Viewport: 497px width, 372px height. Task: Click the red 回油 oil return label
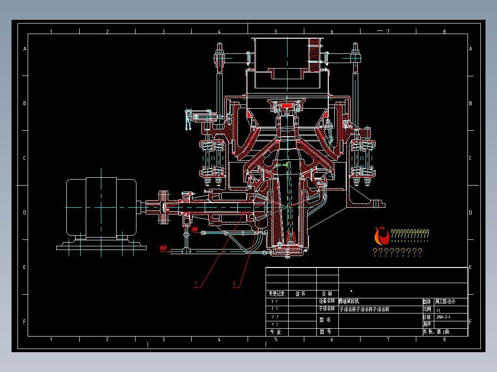click(x=164, y=248)
